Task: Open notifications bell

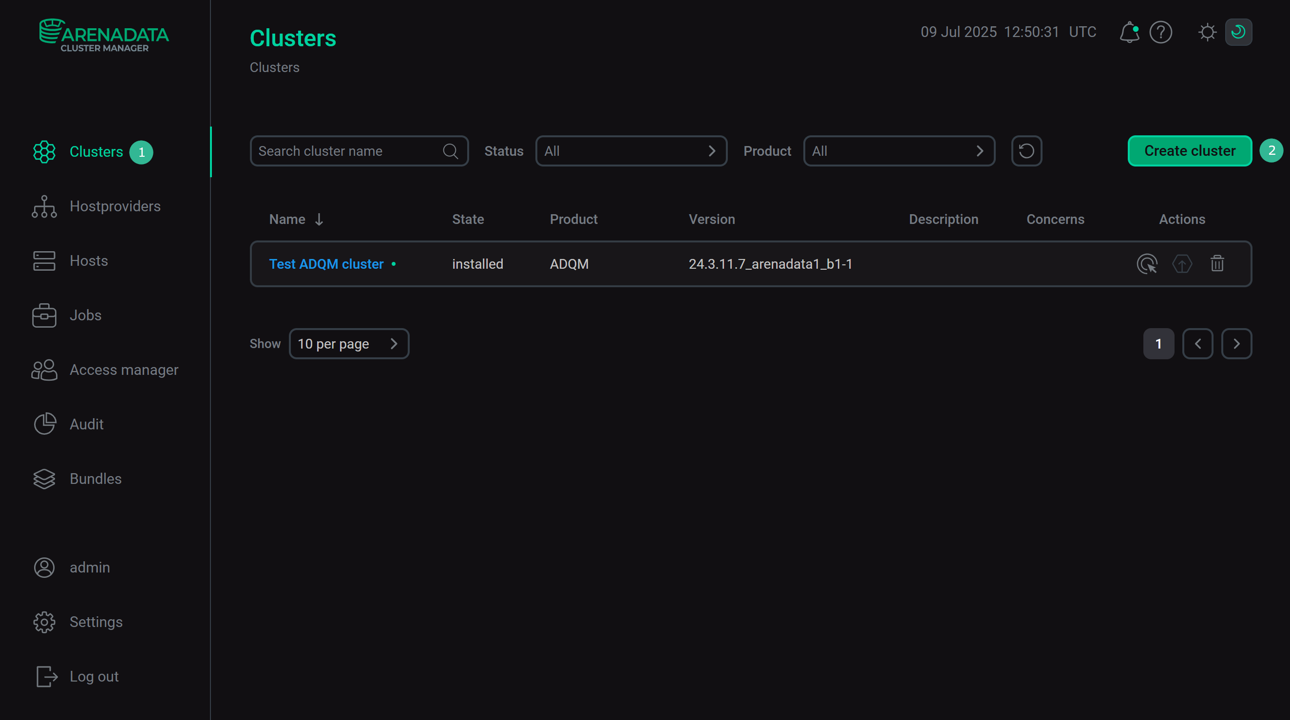Action: (x=1129, y=32)
